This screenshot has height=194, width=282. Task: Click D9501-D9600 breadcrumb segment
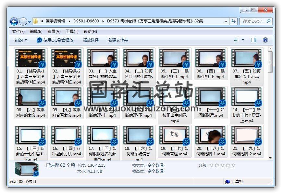tap(86, 21)
